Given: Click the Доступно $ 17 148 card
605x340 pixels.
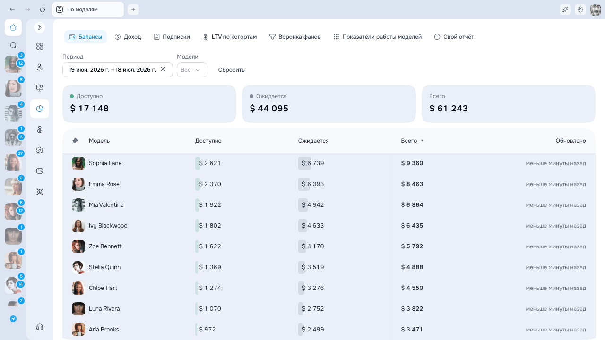Looking at the screenshot, I should point(149,104).
